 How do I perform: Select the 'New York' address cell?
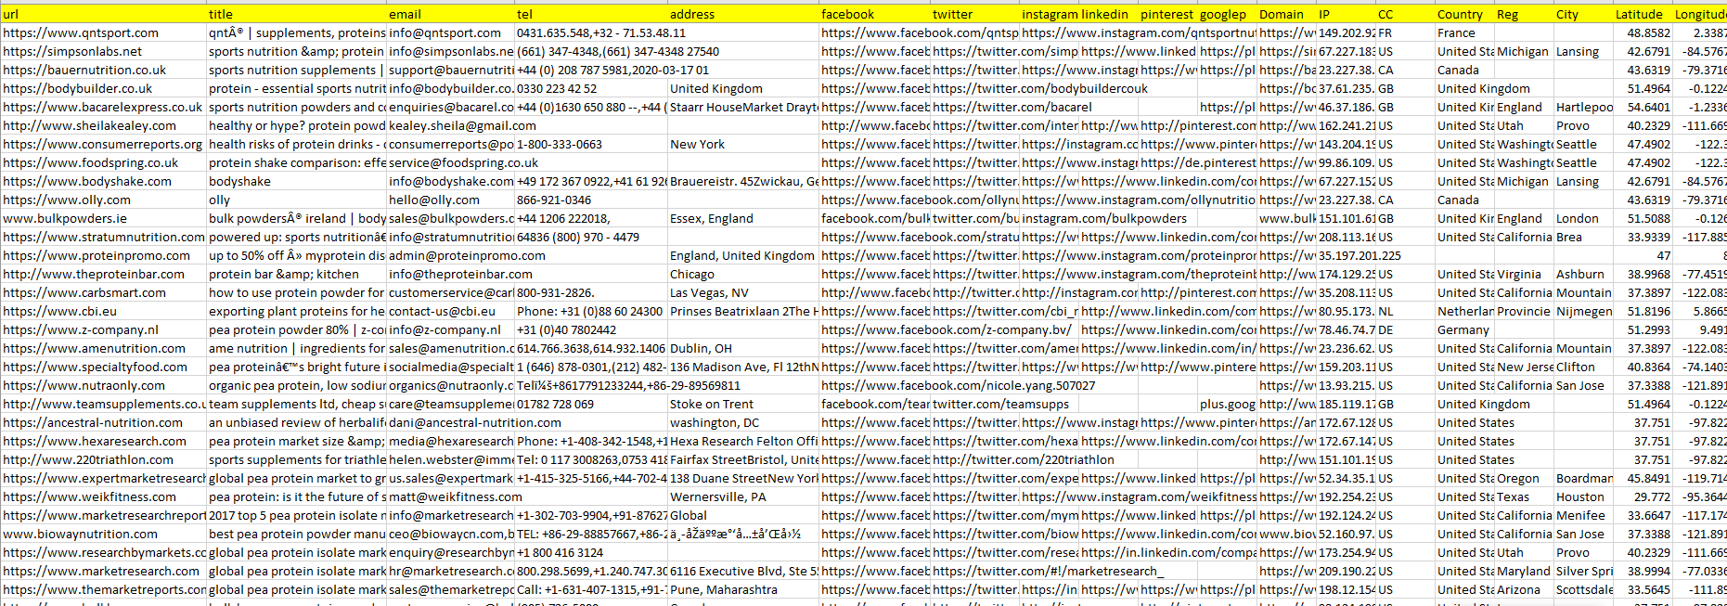pos(743,144)
